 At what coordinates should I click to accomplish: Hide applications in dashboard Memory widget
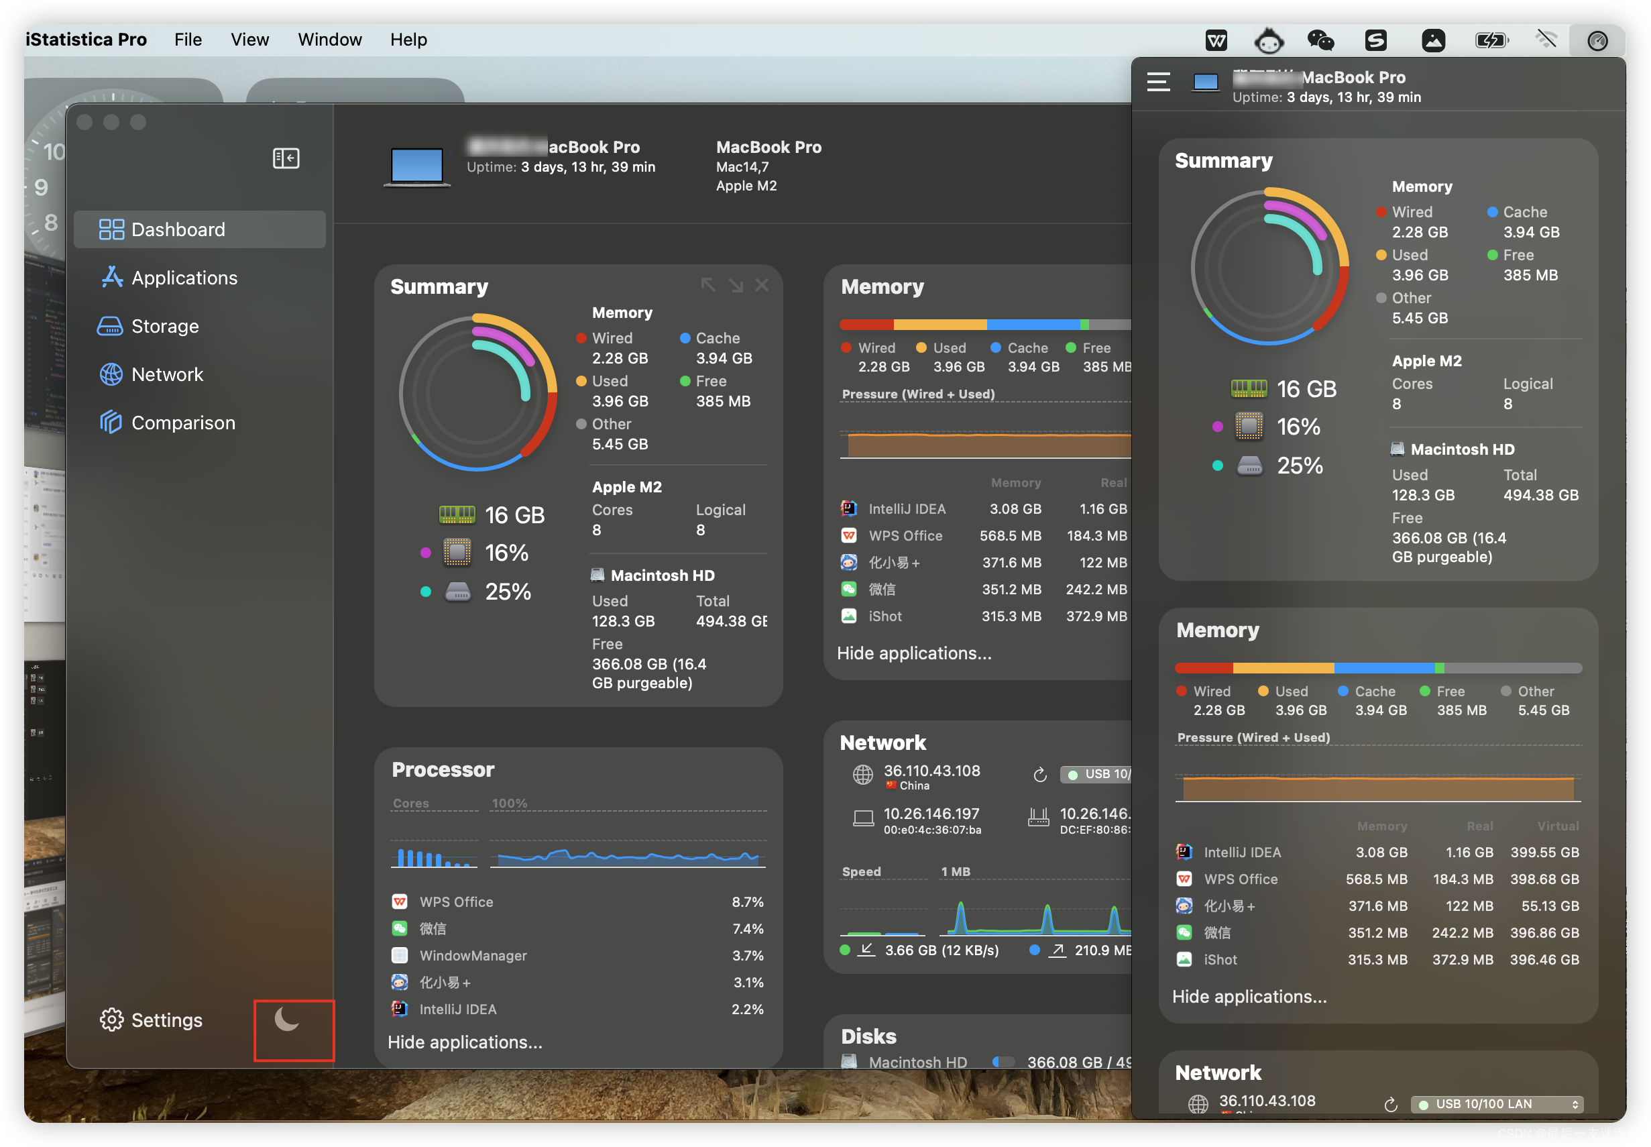914,653
